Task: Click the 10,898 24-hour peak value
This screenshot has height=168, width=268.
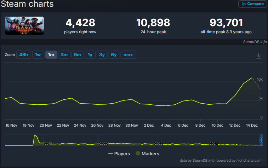Action: 153,23
